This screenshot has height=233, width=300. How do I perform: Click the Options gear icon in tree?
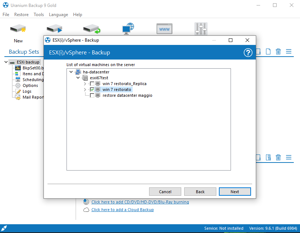click(x=18, y=85)
